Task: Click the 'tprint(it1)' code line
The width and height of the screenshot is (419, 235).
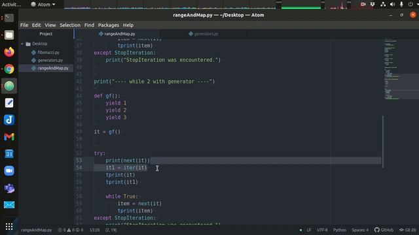Action: 122,182
